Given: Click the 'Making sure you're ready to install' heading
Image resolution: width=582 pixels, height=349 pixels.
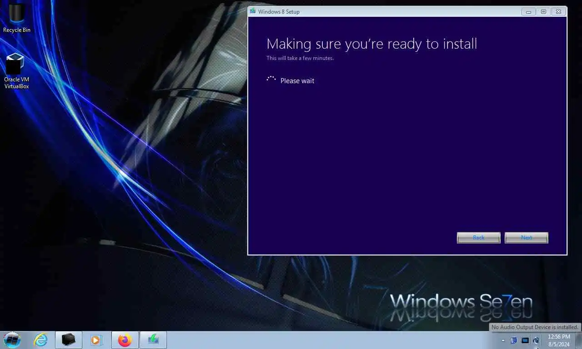Looking at the screenshot, I should [371, 44].
